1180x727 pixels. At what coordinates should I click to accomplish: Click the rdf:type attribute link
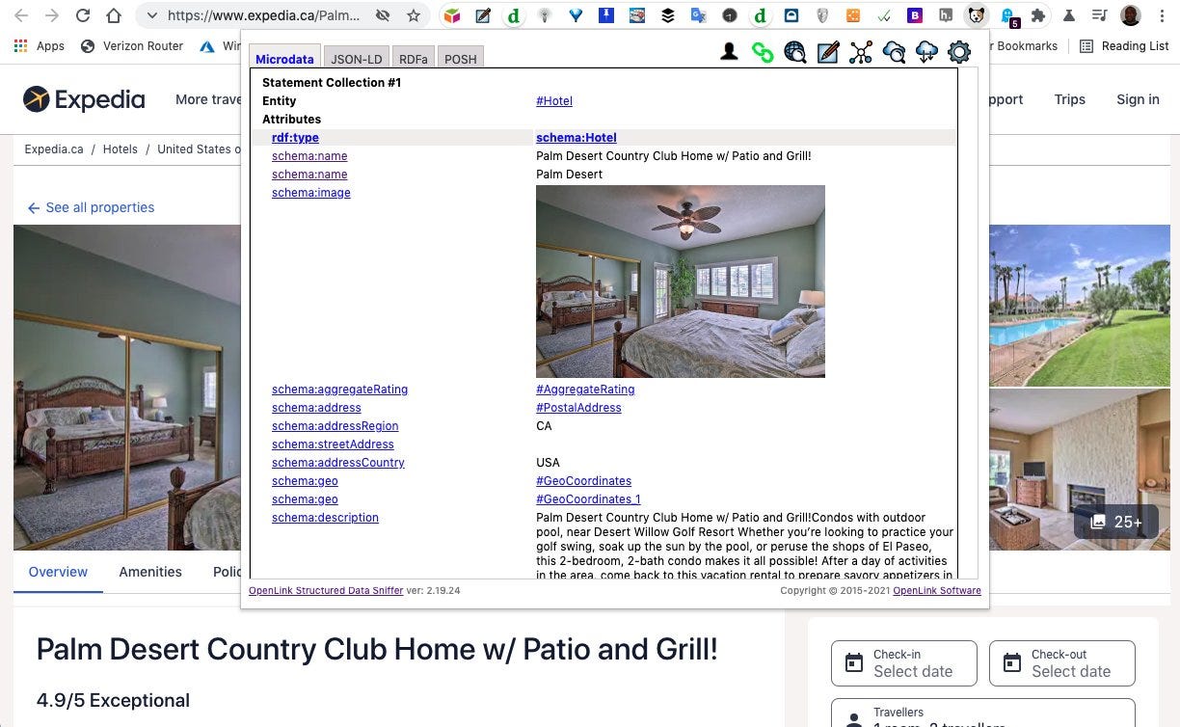295,138
